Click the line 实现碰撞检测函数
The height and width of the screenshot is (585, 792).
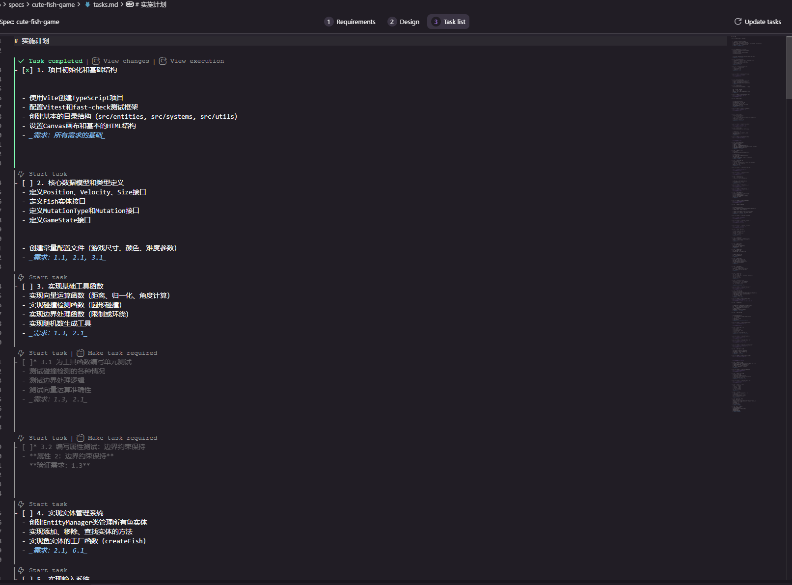(75, 305)
